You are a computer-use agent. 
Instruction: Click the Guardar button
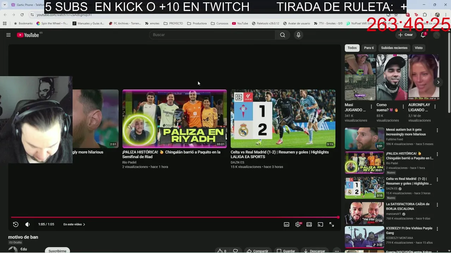(286, 251)
